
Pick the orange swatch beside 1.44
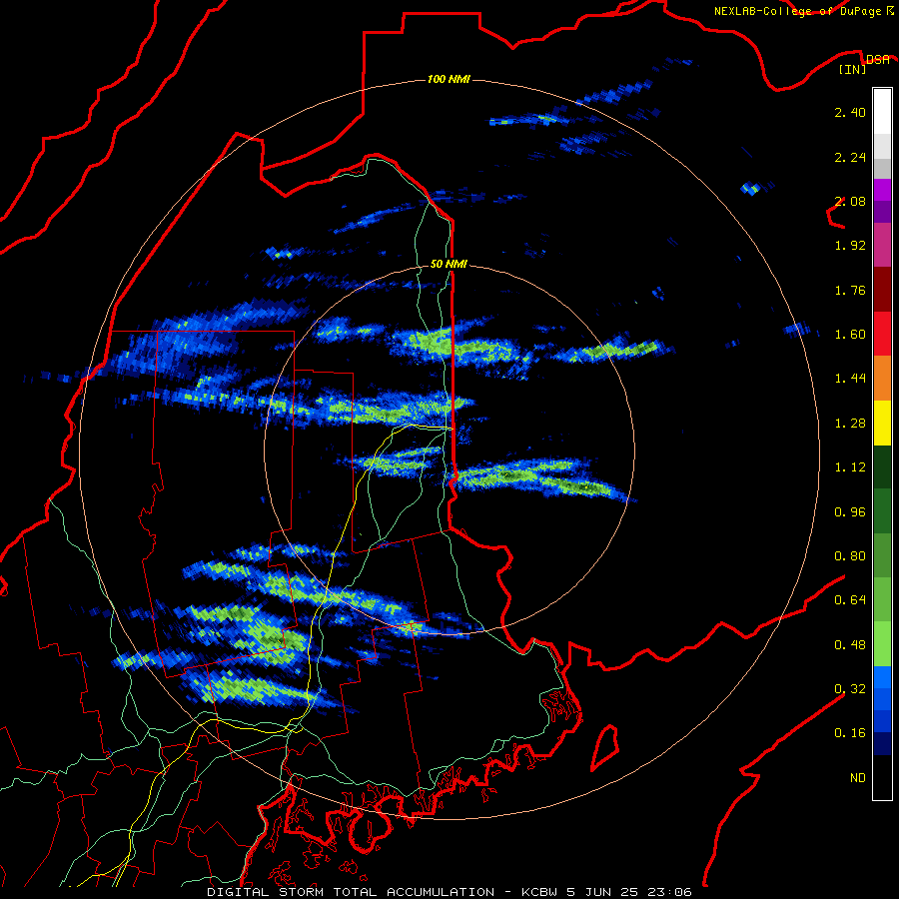882,379
